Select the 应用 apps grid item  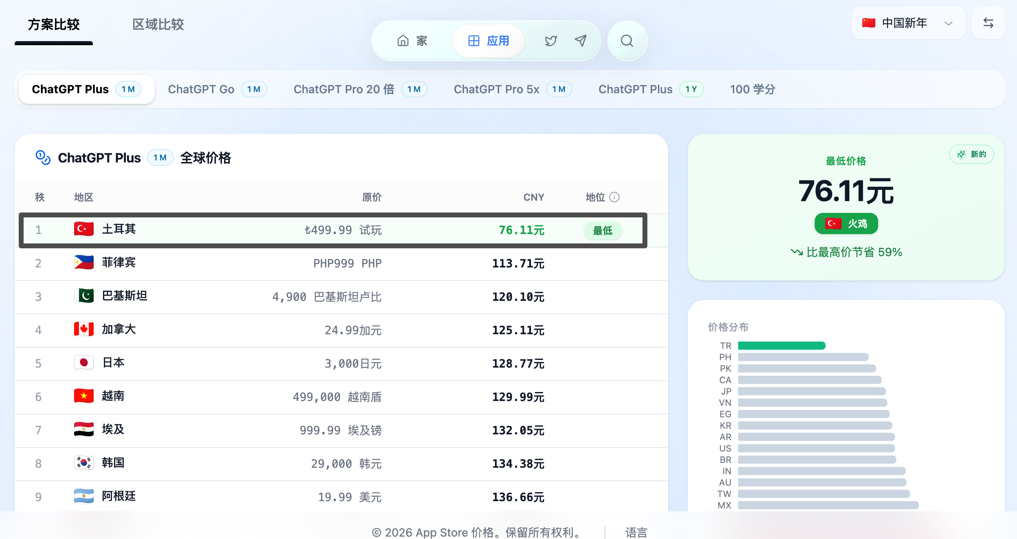pyautogui.click(x=489, y=41)
